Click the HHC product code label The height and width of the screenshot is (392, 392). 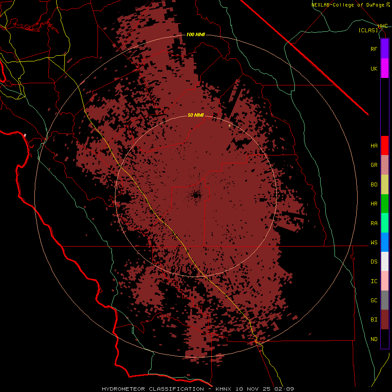[383, 26]
